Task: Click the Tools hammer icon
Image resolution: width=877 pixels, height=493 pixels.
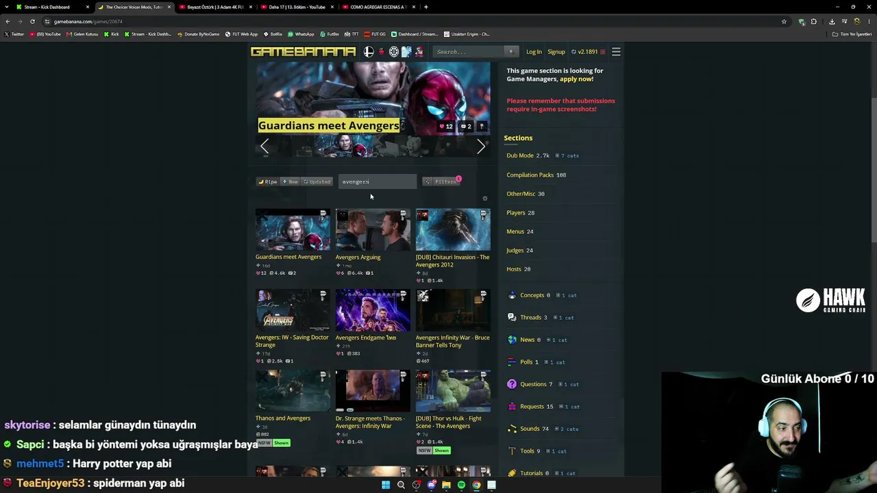Action: [x=512, y=451]
